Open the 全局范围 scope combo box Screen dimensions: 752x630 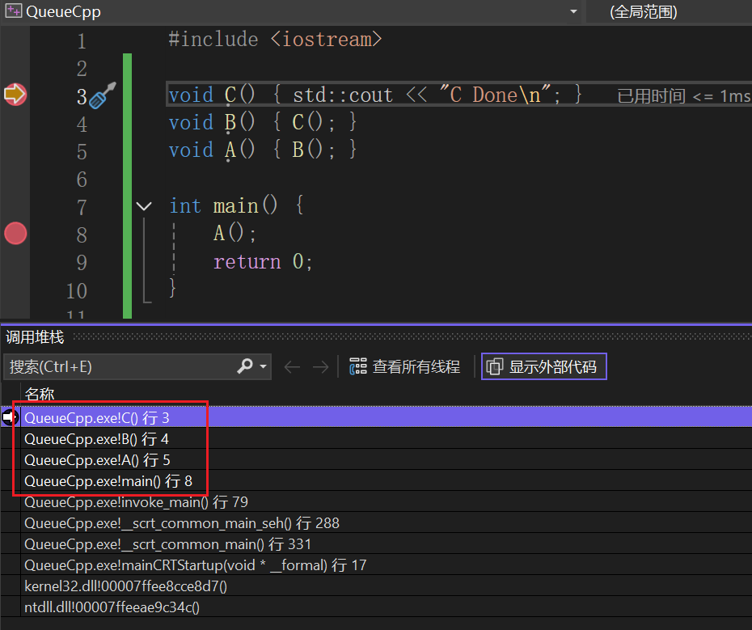pos(669,11)
